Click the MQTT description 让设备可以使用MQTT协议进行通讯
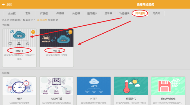The image size is (190, 105). (x=19, y=57)
